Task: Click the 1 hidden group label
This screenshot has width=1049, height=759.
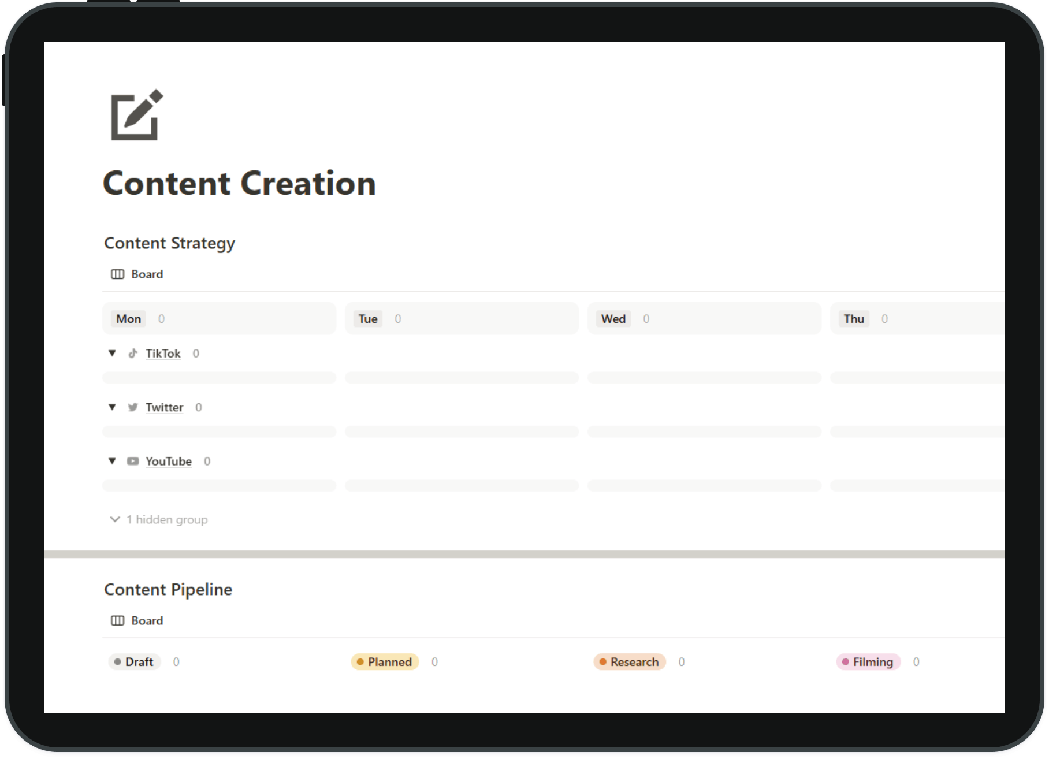Action: 168,519
